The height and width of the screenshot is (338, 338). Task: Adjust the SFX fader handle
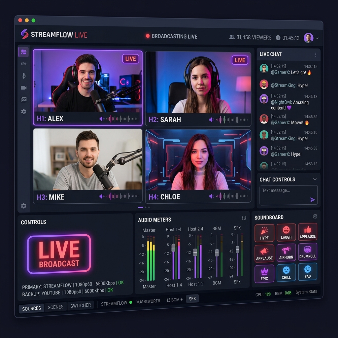pos(237,250)
